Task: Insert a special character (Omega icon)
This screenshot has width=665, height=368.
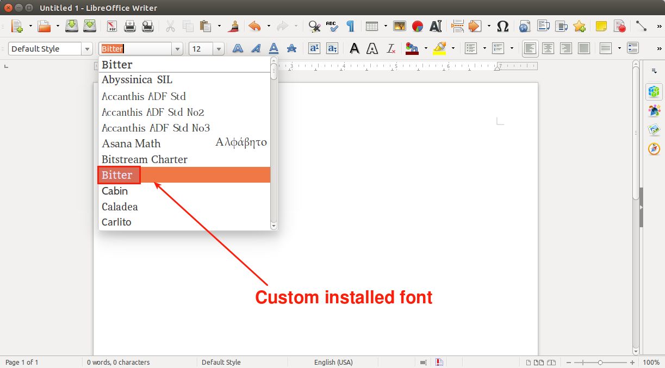Action: 503,26
